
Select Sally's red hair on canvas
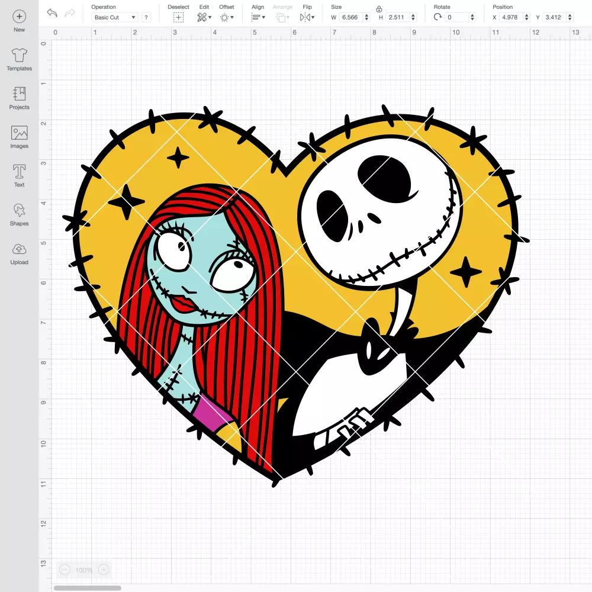260,340
